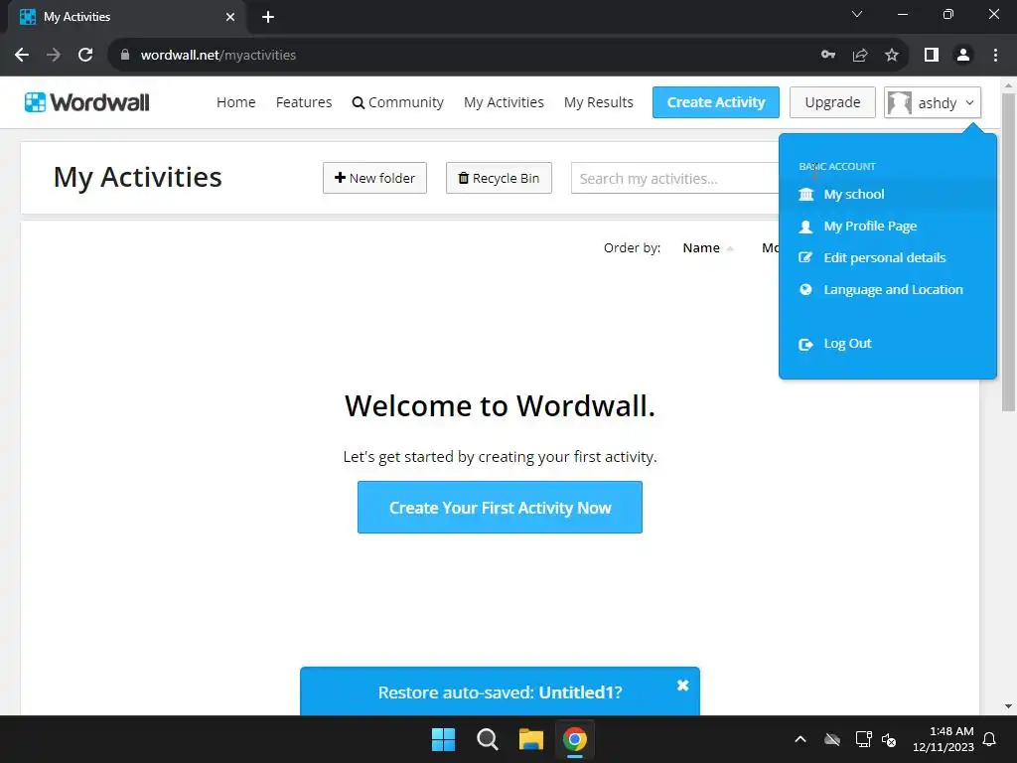
Task: Click the Create Activity button
Action: tap(715, 102)
